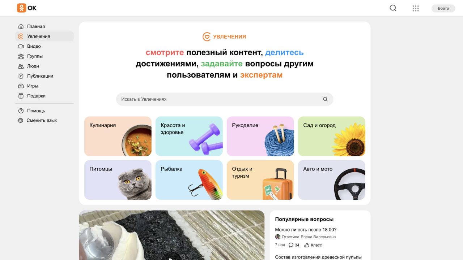Open the apps grid menu icon

point(416,8)
